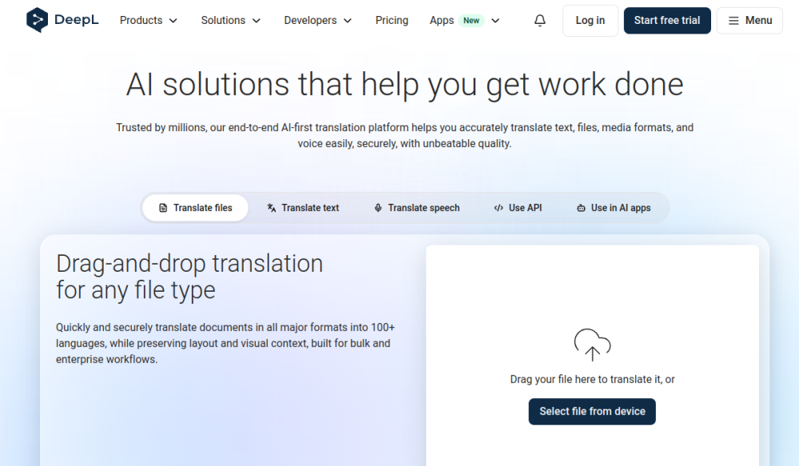Click the New badge beside Apps
Screen dimensions: 799x466
click(471, 21)
